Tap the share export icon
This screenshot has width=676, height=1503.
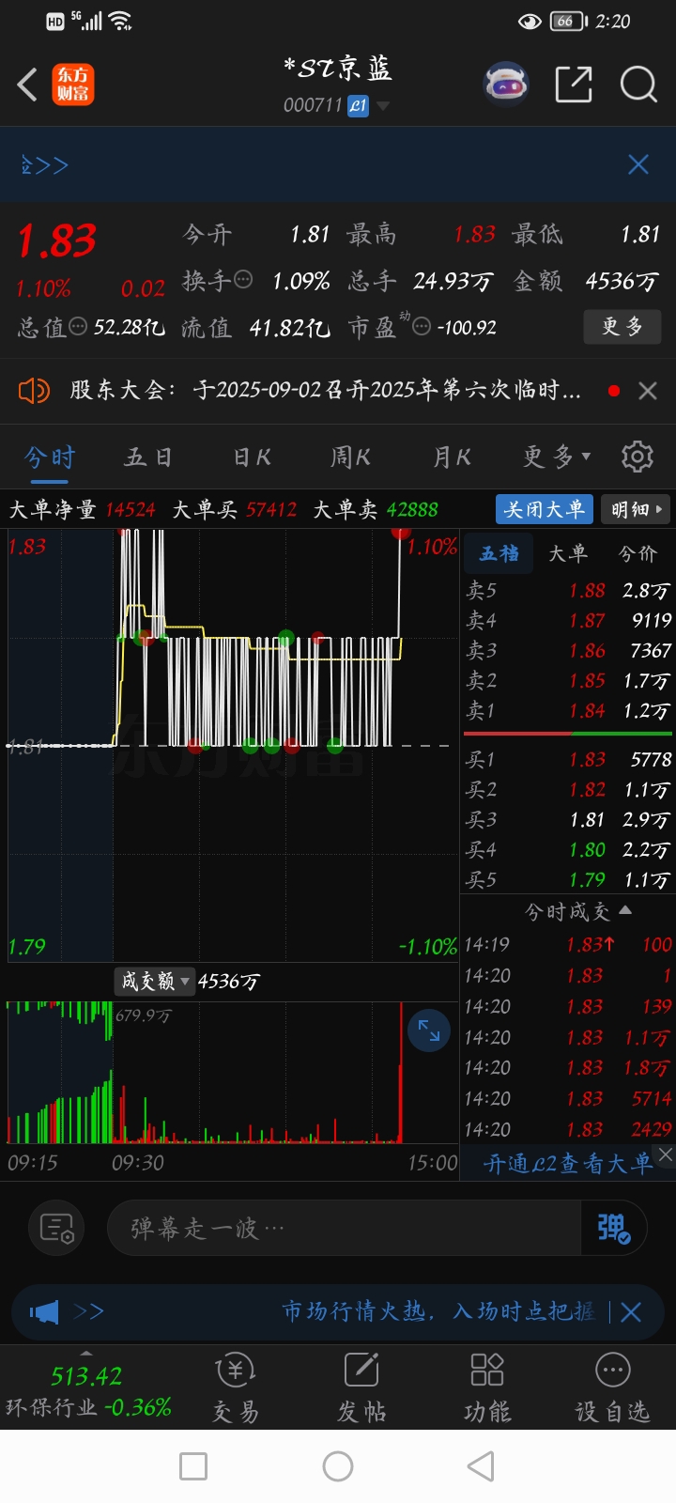coord(574,85)
